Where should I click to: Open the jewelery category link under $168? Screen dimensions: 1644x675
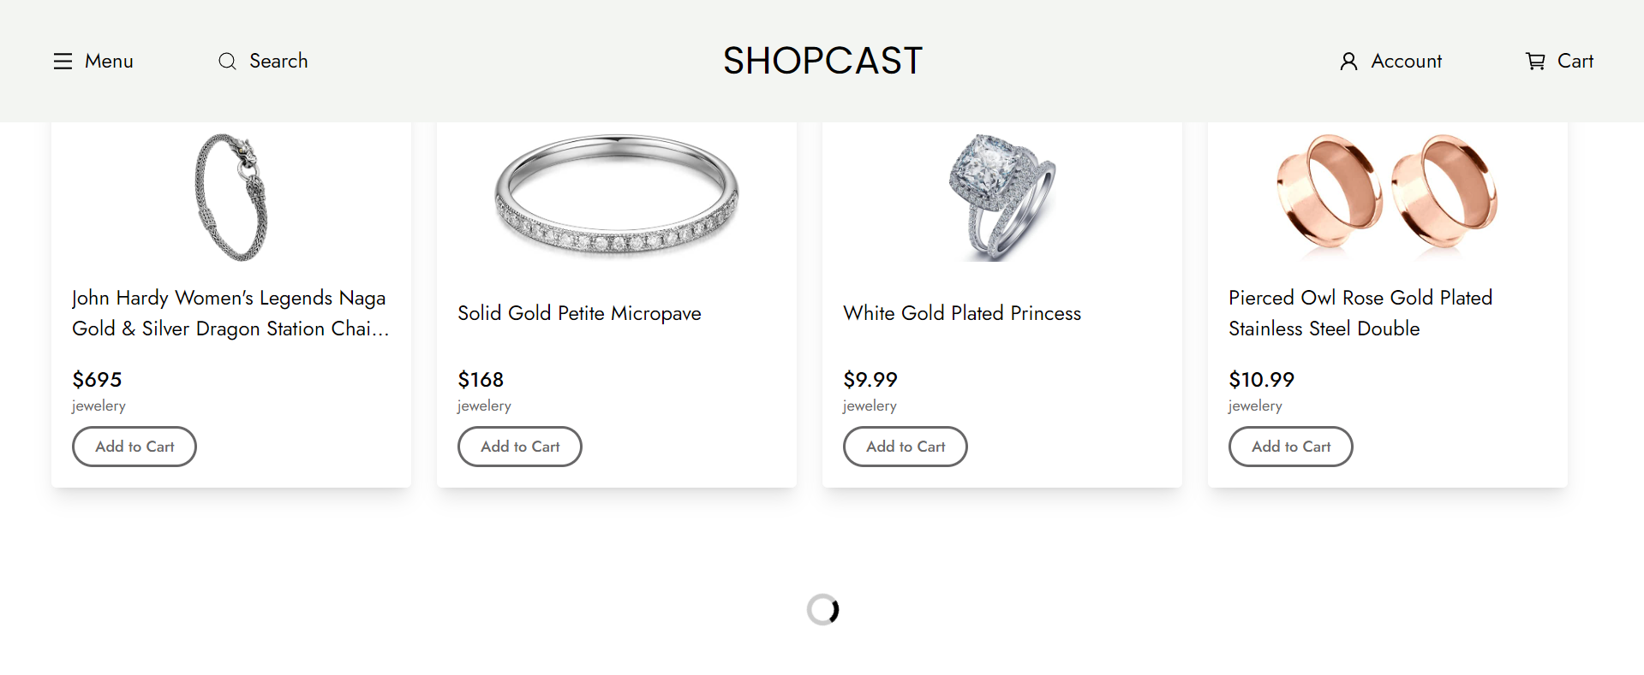click(483, 406)
